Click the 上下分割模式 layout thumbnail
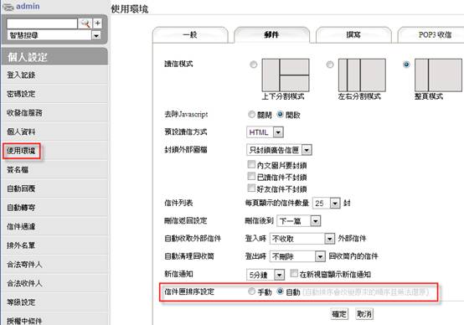Screen dimensions: 464x325 click(x=286, y=75)
